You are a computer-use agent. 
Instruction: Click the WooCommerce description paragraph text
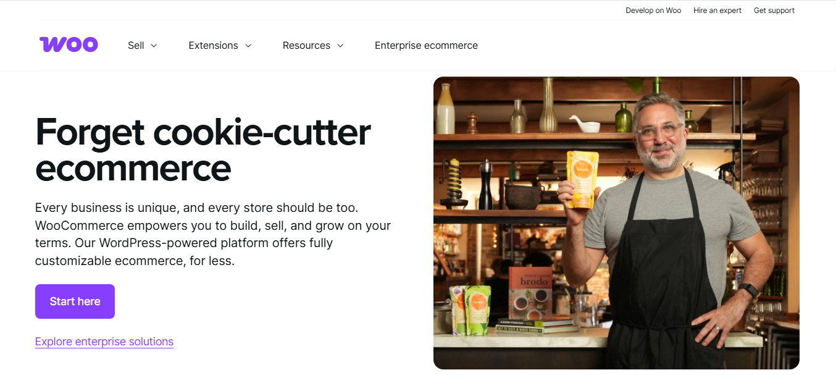tap(213, 234)
